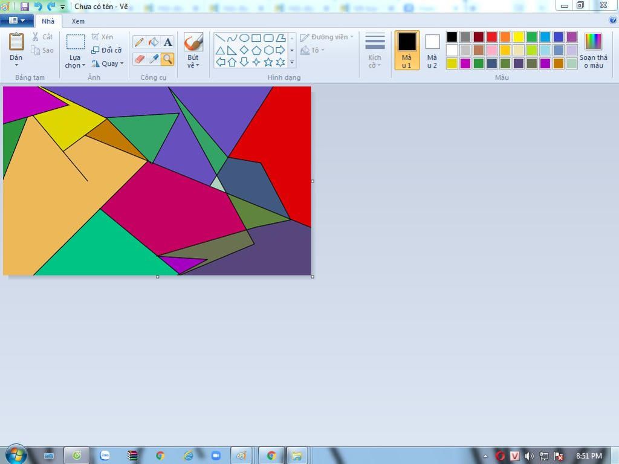Open Windows Start button
The width and height of the screenshot is (619, 464).
coord(16,454)
